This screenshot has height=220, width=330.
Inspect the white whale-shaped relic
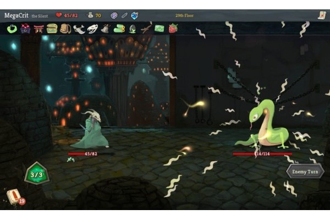(x=79, y=29)
